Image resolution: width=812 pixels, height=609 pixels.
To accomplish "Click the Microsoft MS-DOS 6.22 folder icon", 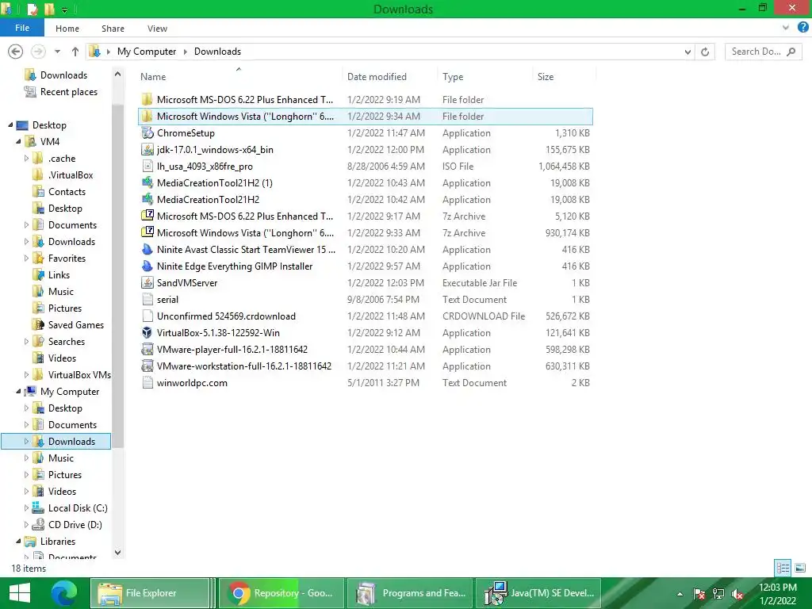I will tap(147, 99).
